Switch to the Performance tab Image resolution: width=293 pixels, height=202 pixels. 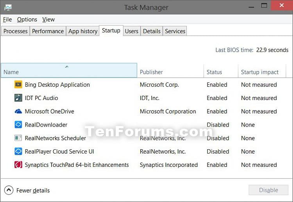point(48,31)
